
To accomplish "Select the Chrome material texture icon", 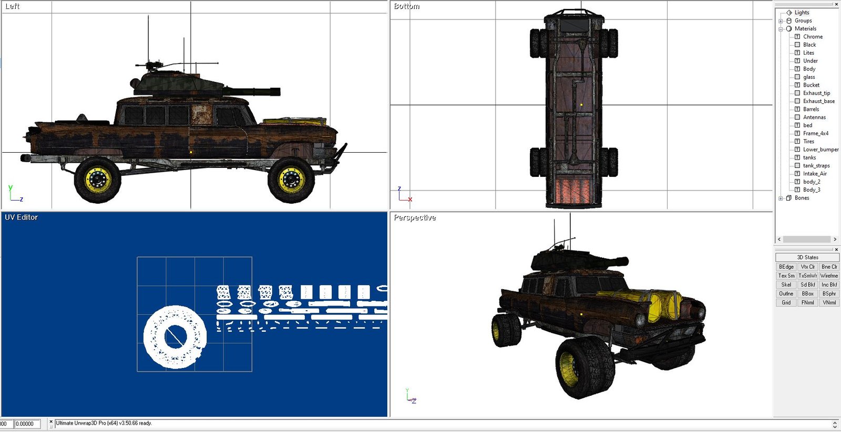I will tap(797, 37).
